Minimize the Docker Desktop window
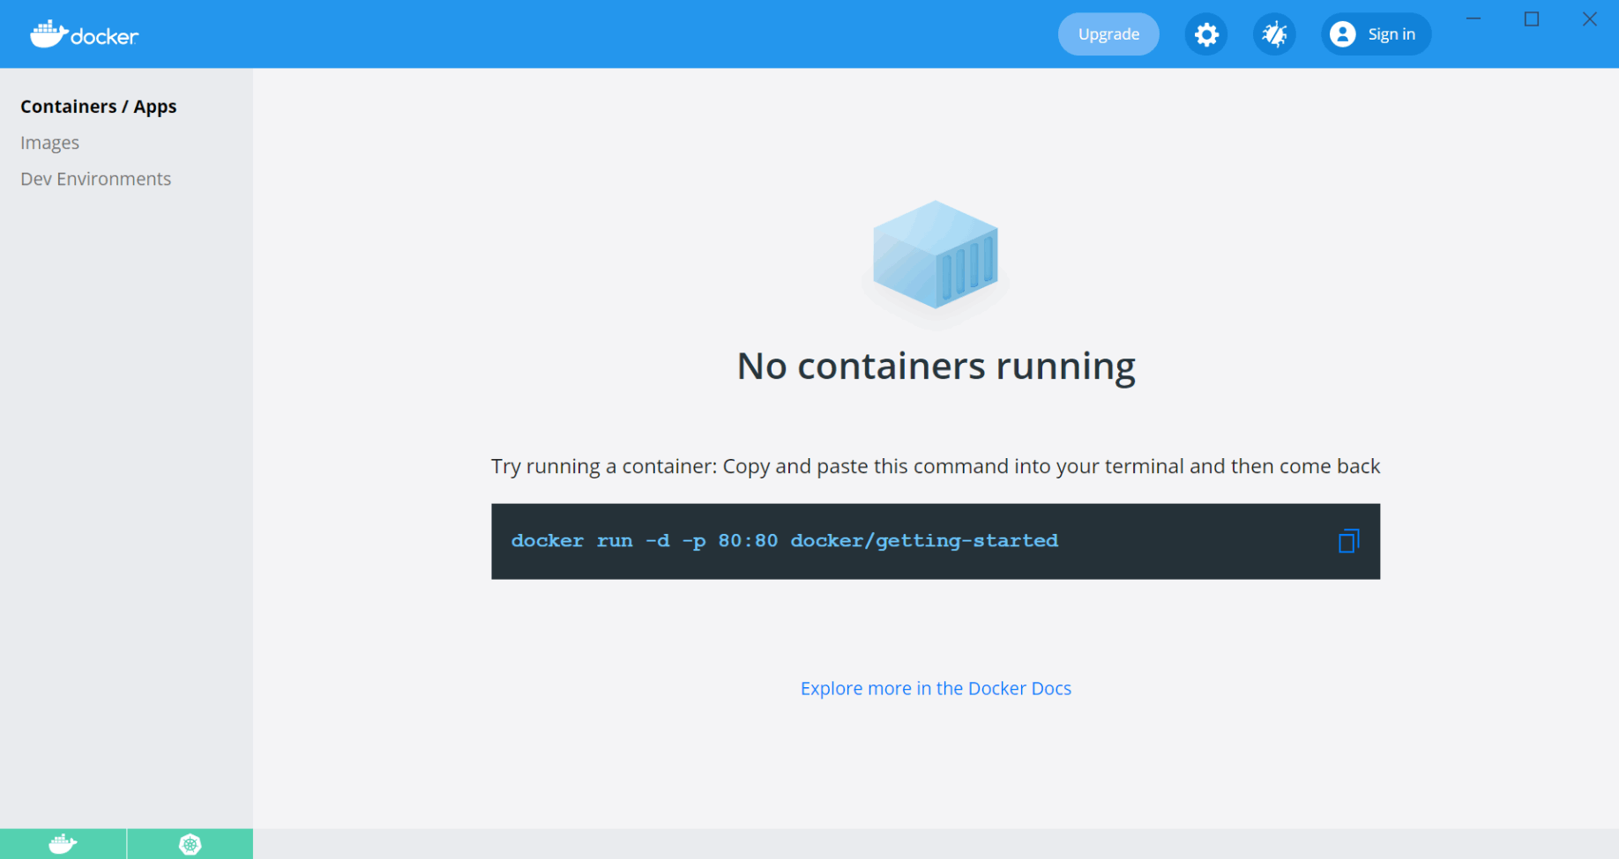This screenshot has height=859, width=1619. pos(1474,19)
